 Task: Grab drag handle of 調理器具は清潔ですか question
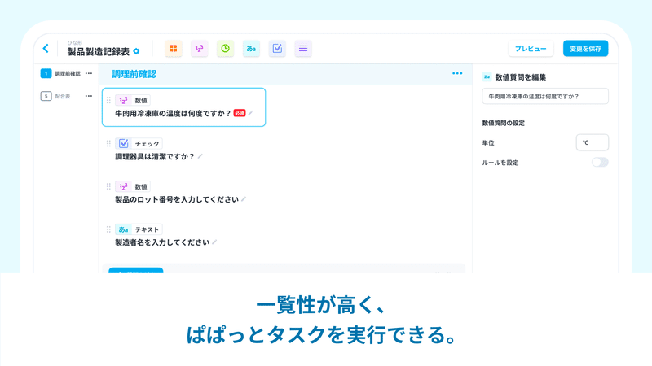tap(108, 143)
